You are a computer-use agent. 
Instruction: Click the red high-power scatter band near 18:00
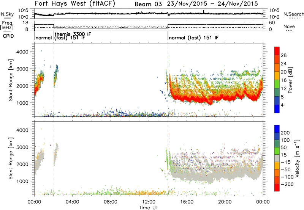click(206, 99)
